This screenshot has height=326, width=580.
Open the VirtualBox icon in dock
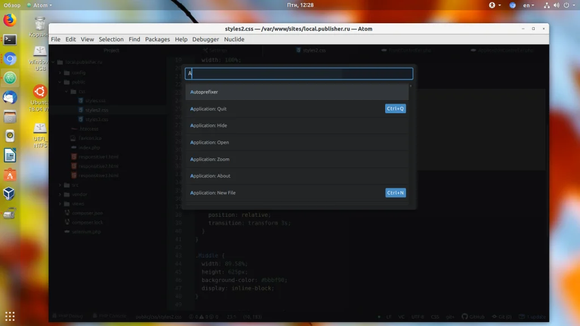pyautogui.click(x=10, y=194)
